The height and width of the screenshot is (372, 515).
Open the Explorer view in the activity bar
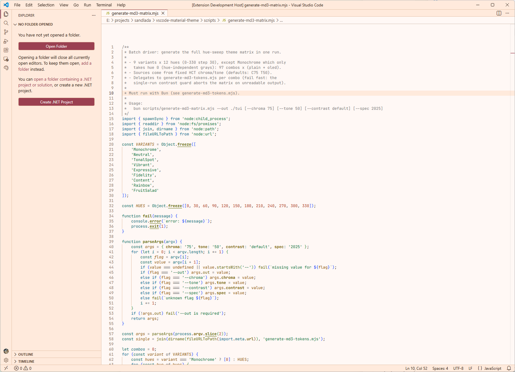click(x=6, y=14)
